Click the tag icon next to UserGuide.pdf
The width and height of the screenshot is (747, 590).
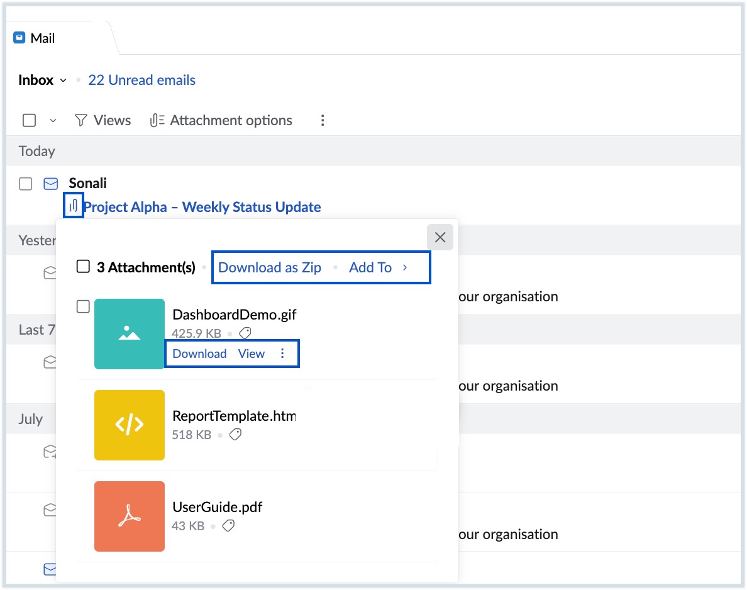coord(229,525)
